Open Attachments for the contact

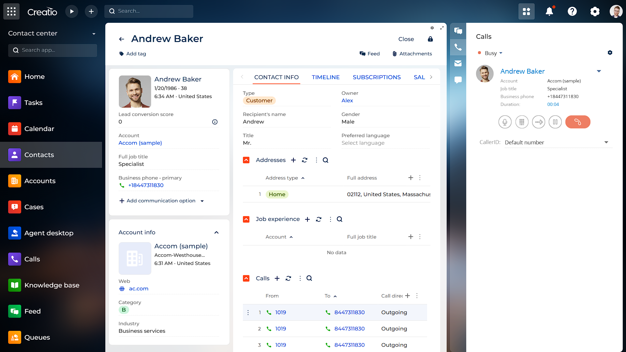point(412,54)
